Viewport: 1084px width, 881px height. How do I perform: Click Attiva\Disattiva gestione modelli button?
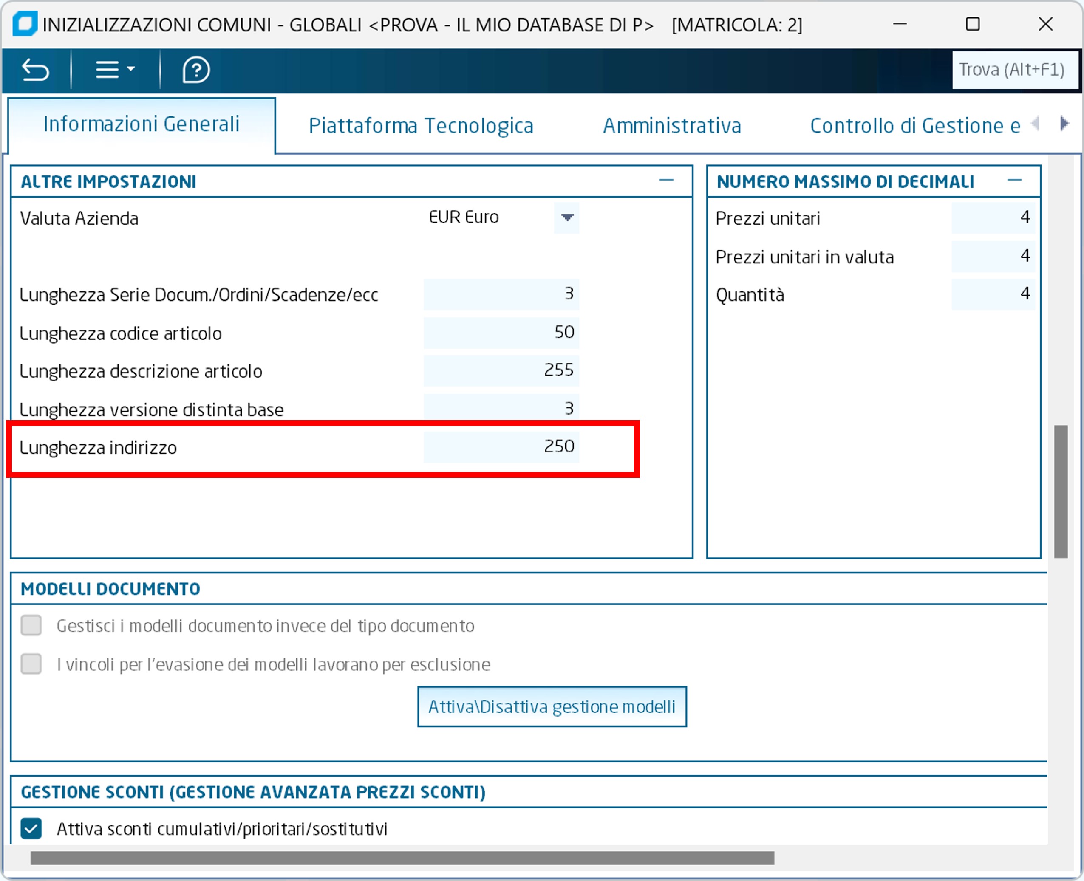552,706
